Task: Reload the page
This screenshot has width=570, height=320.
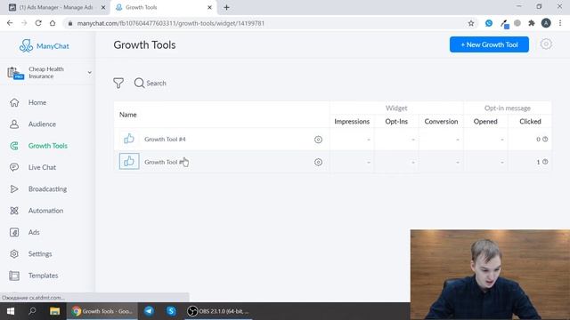Action: (38, 23)
